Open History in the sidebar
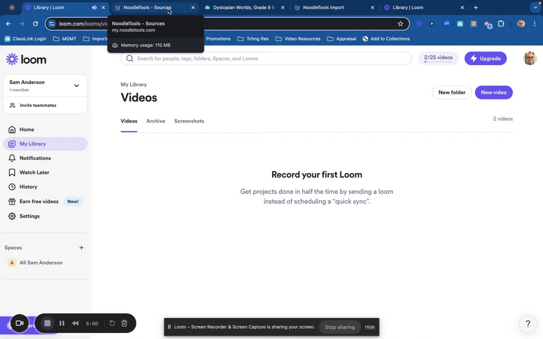This screenshot has height=339, width=543. click(45, 187)
